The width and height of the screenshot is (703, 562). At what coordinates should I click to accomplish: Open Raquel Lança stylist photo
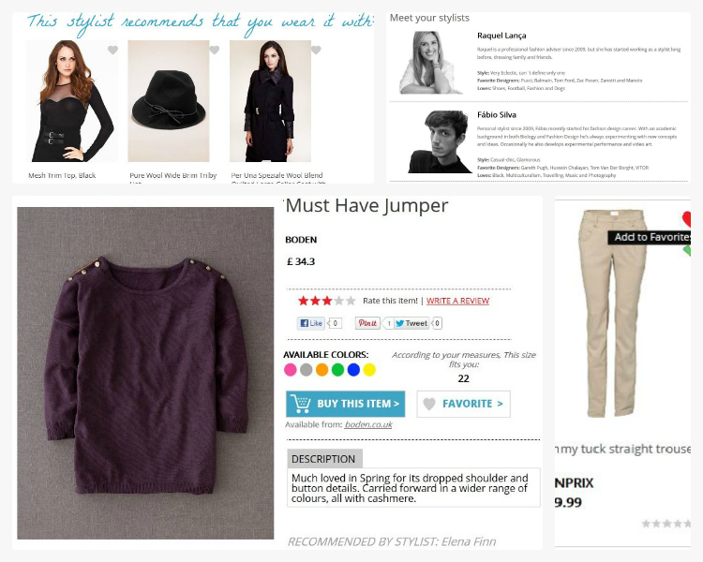coord(430,63)
